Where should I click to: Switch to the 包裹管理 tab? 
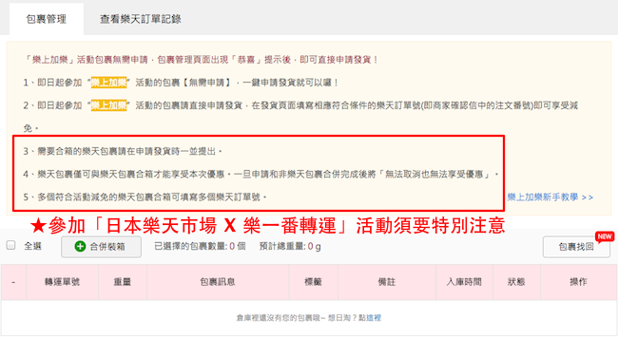47,19
